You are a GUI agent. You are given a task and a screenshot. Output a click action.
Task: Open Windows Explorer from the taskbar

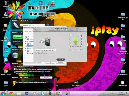click(19, 94)
